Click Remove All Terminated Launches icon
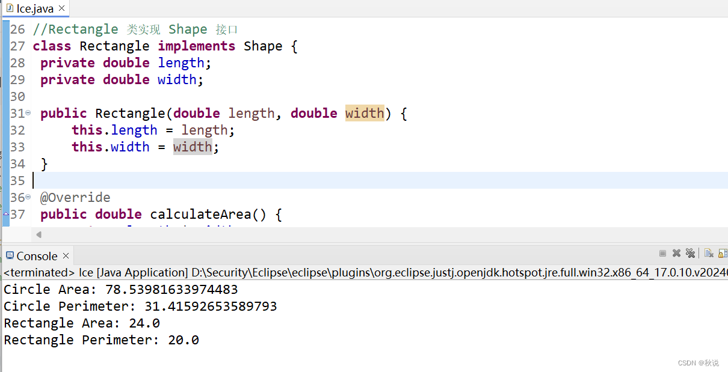This screenshot has height=372, width=728. click(690, 254)
